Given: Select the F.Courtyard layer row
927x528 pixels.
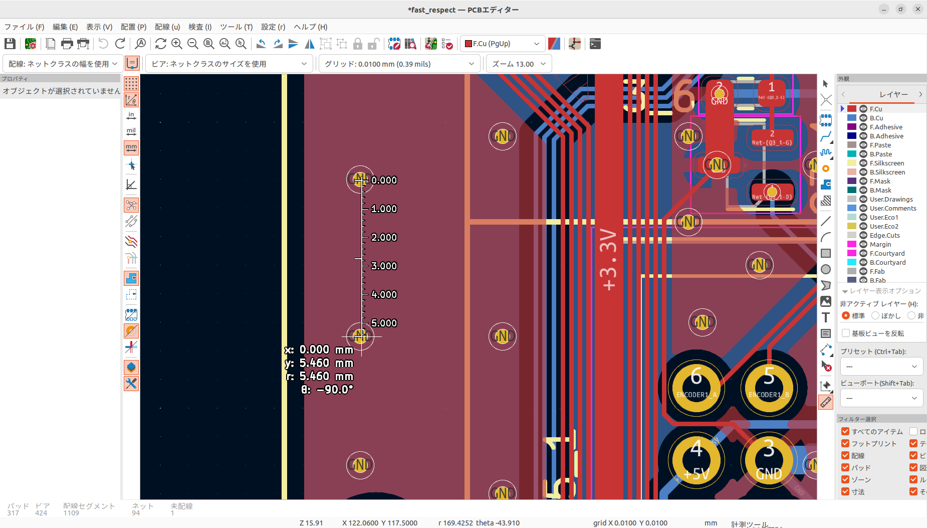Looking at the screenshot, I should click(882, 253).
